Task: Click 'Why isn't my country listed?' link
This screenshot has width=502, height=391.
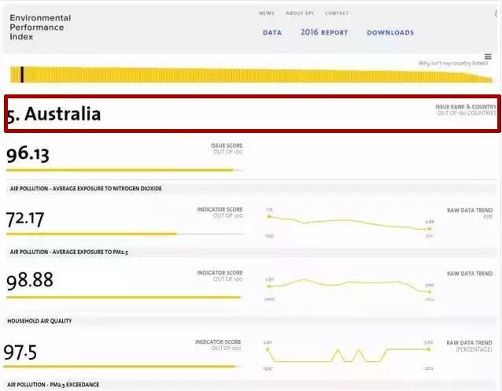Action: tap(453, 63)
